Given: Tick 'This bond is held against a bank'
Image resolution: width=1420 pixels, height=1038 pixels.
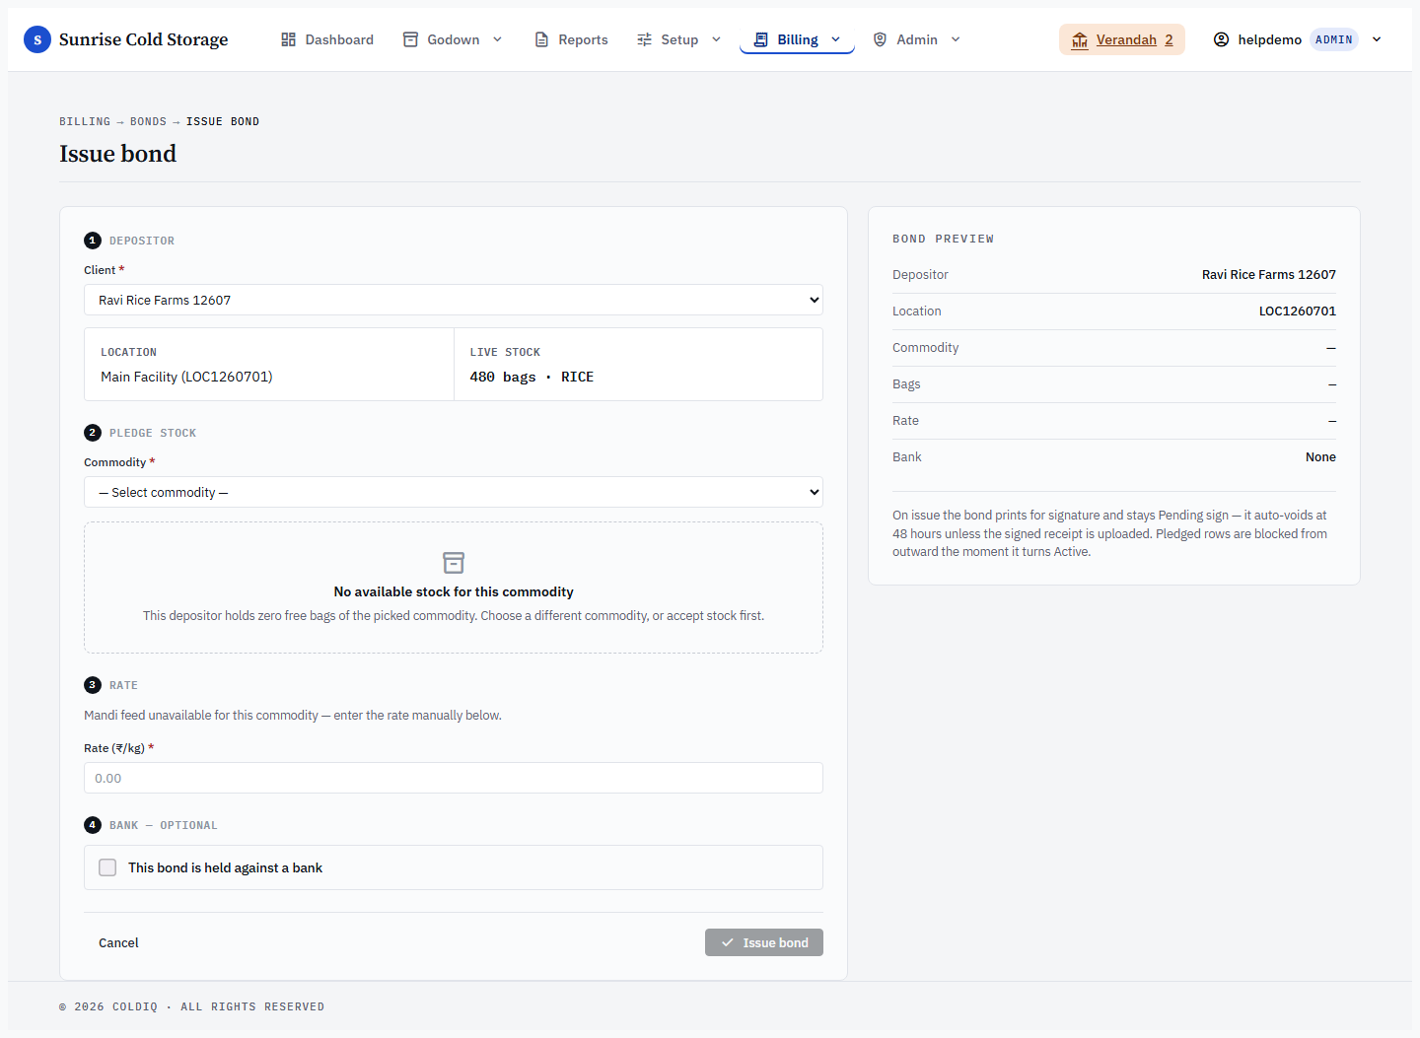Looking at the screenshot, I should (107, 867).
